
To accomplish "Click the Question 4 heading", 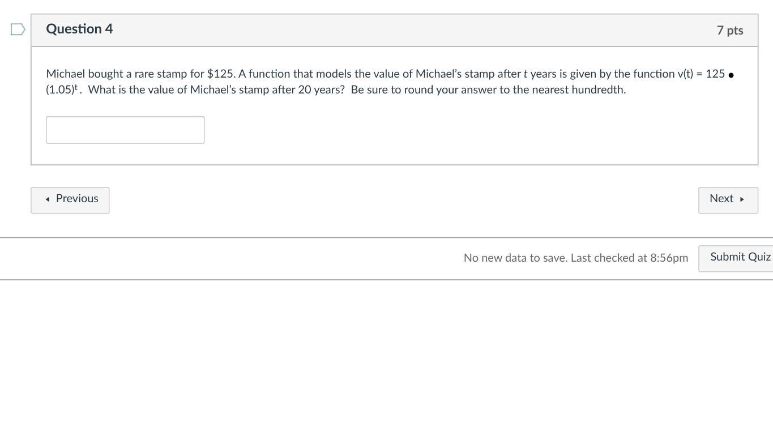I will coord(79,29).
